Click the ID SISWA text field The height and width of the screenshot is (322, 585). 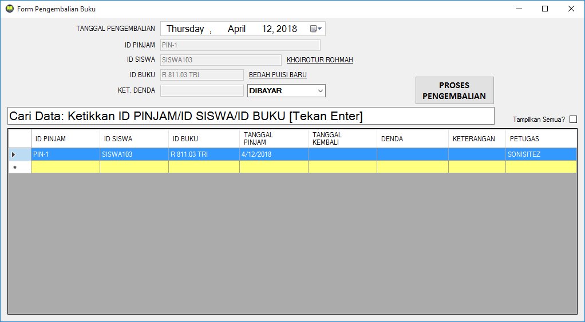click(x=220, y=60)
